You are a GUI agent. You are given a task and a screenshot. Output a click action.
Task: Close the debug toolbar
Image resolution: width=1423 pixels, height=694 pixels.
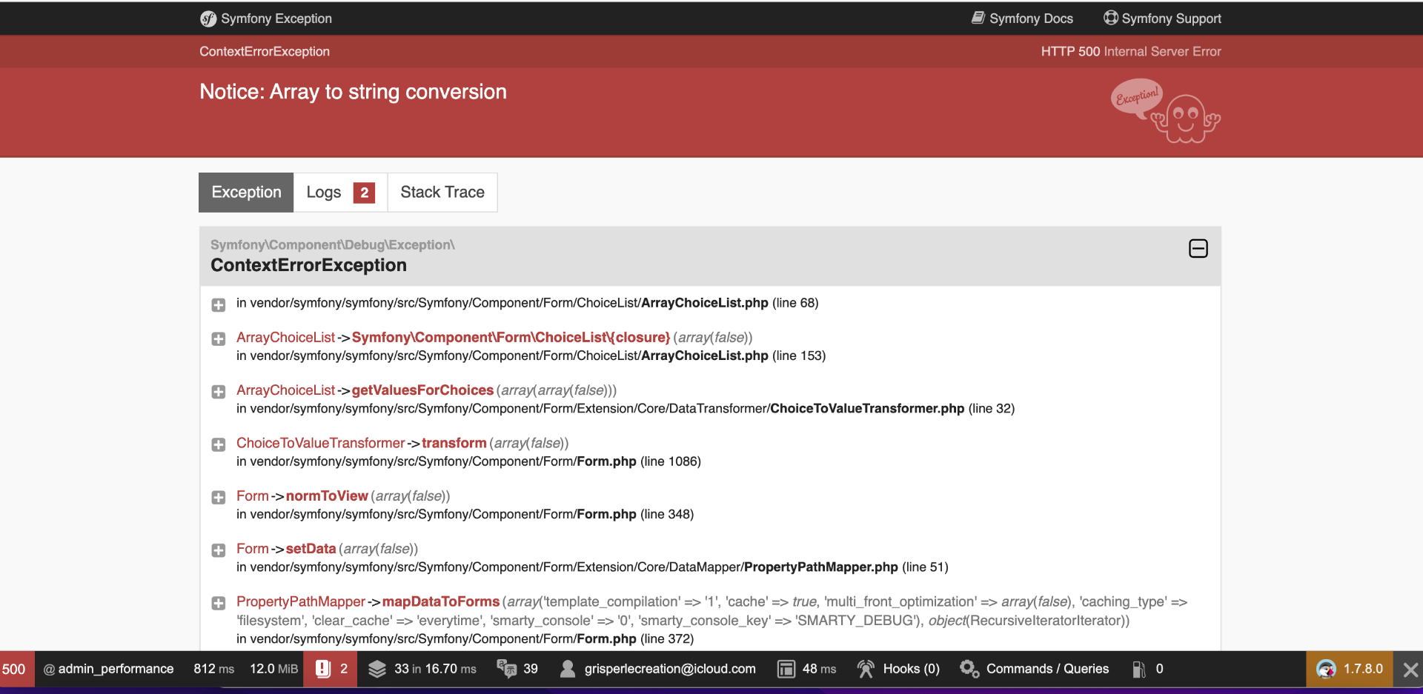click(x=1410, y=670)
